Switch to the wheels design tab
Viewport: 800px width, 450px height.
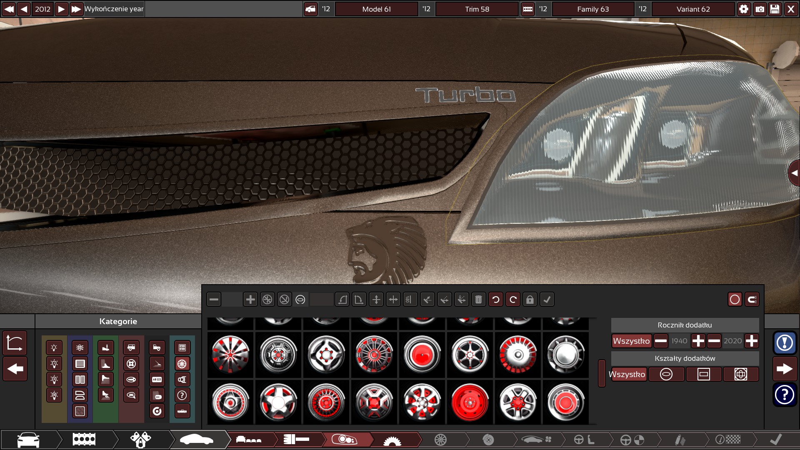coord(440,440)
